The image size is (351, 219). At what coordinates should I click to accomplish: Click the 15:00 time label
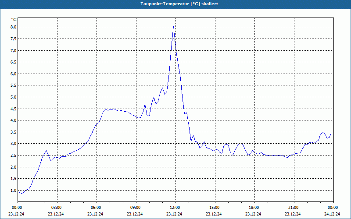tap(215, 208)
